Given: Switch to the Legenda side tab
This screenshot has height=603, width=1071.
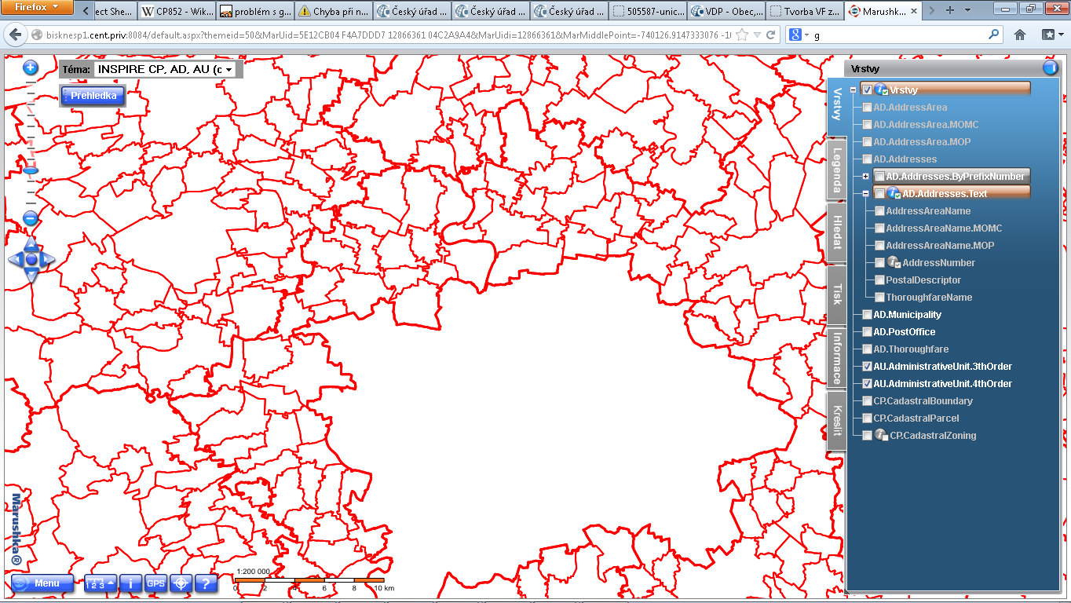Looking at the screenshot, I should (x=837, y=170).
